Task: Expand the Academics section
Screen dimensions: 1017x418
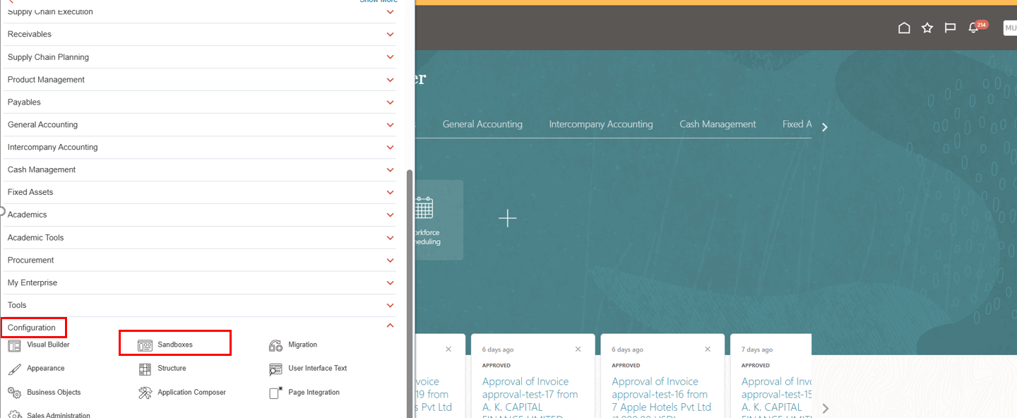Action: point(391,215)
